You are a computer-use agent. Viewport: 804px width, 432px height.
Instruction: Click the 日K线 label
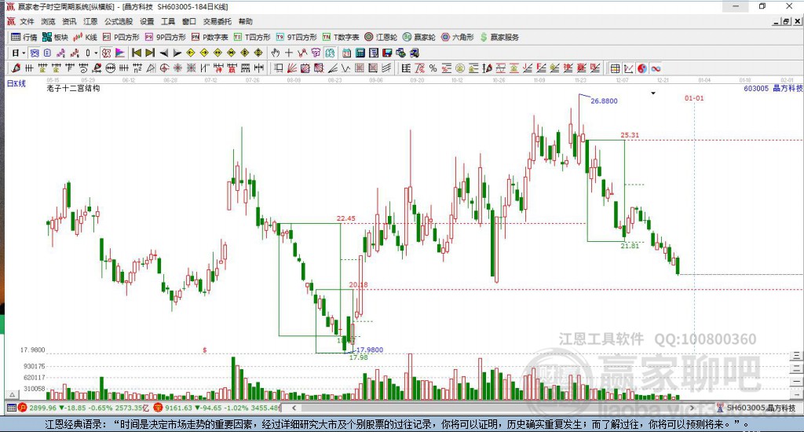click(x=16, y=83)
